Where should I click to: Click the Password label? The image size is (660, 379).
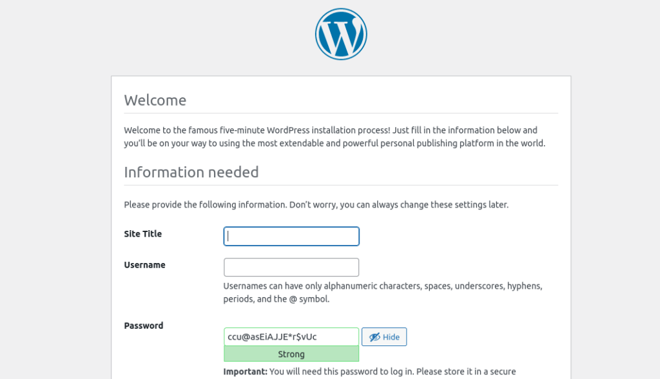point(144,326)
